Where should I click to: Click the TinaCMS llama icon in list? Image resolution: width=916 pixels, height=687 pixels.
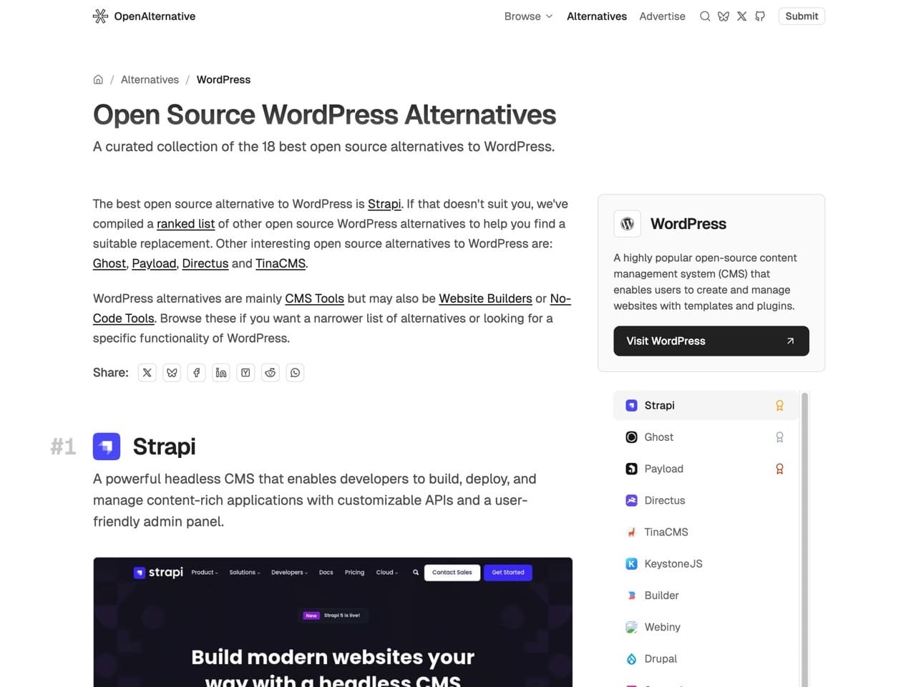631,532
